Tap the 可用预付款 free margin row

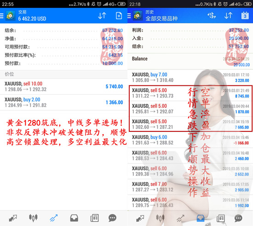pos(64,47)
